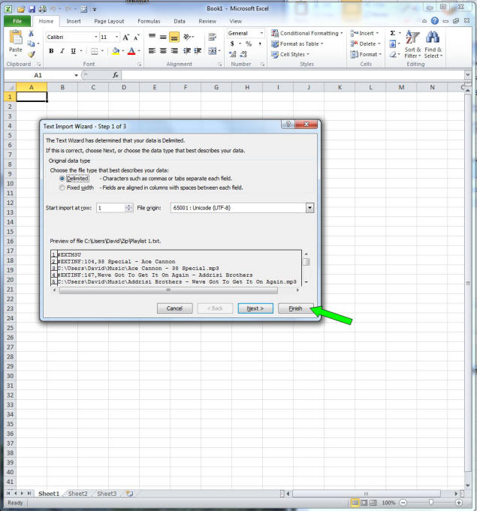Click the Start import at row field

coord(111,208)
